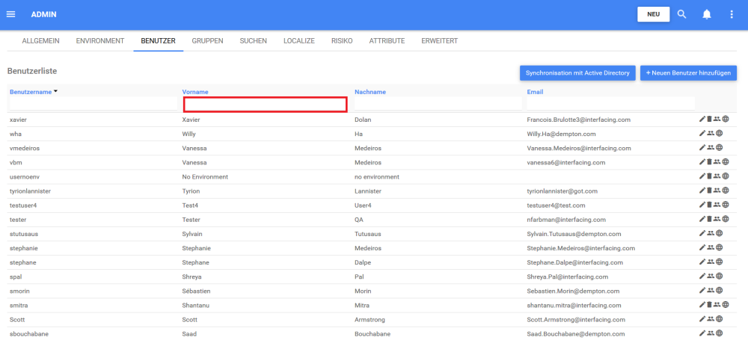Switch to the LOCALIZE tab
Image resolution: width=748 pixels, height=340 pixels.
(x=299, y=41)
